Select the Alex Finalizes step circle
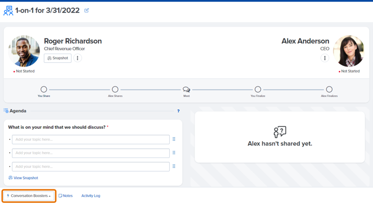The image size is (373, 204). click(x=329, y=89)
